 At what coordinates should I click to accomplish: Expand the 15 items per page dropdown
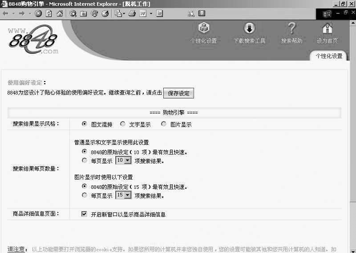(128, 195)
